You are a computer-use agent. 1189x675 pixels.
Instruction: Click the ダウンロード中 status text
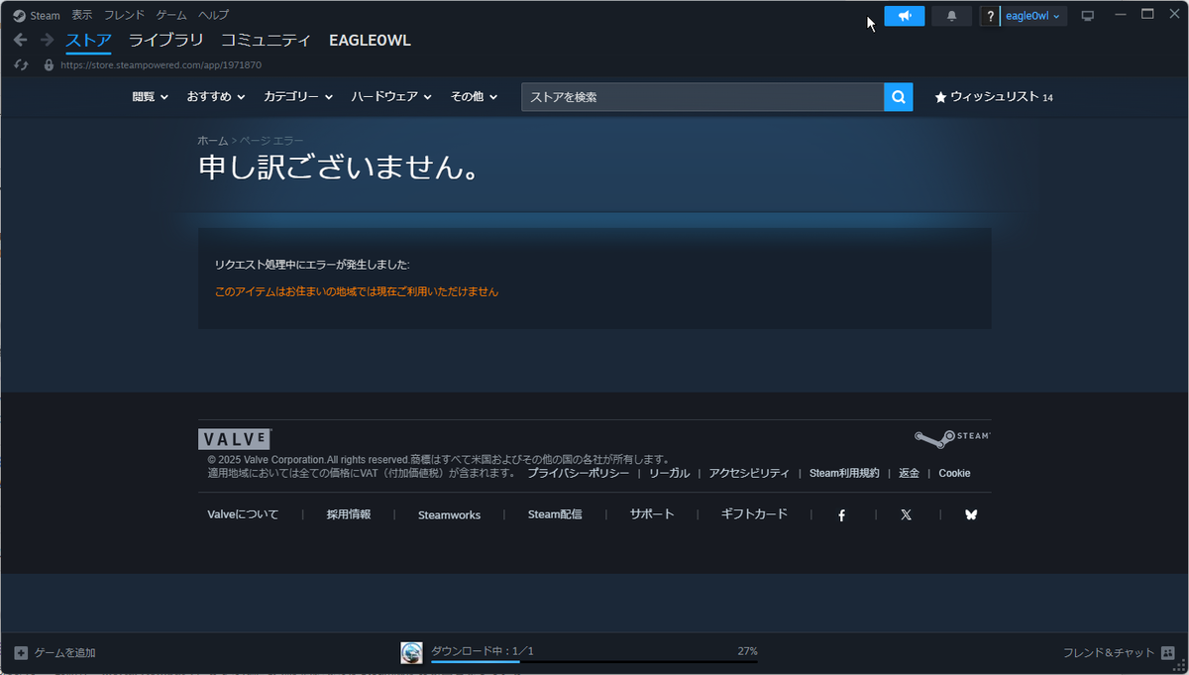[x=483, y=651]
